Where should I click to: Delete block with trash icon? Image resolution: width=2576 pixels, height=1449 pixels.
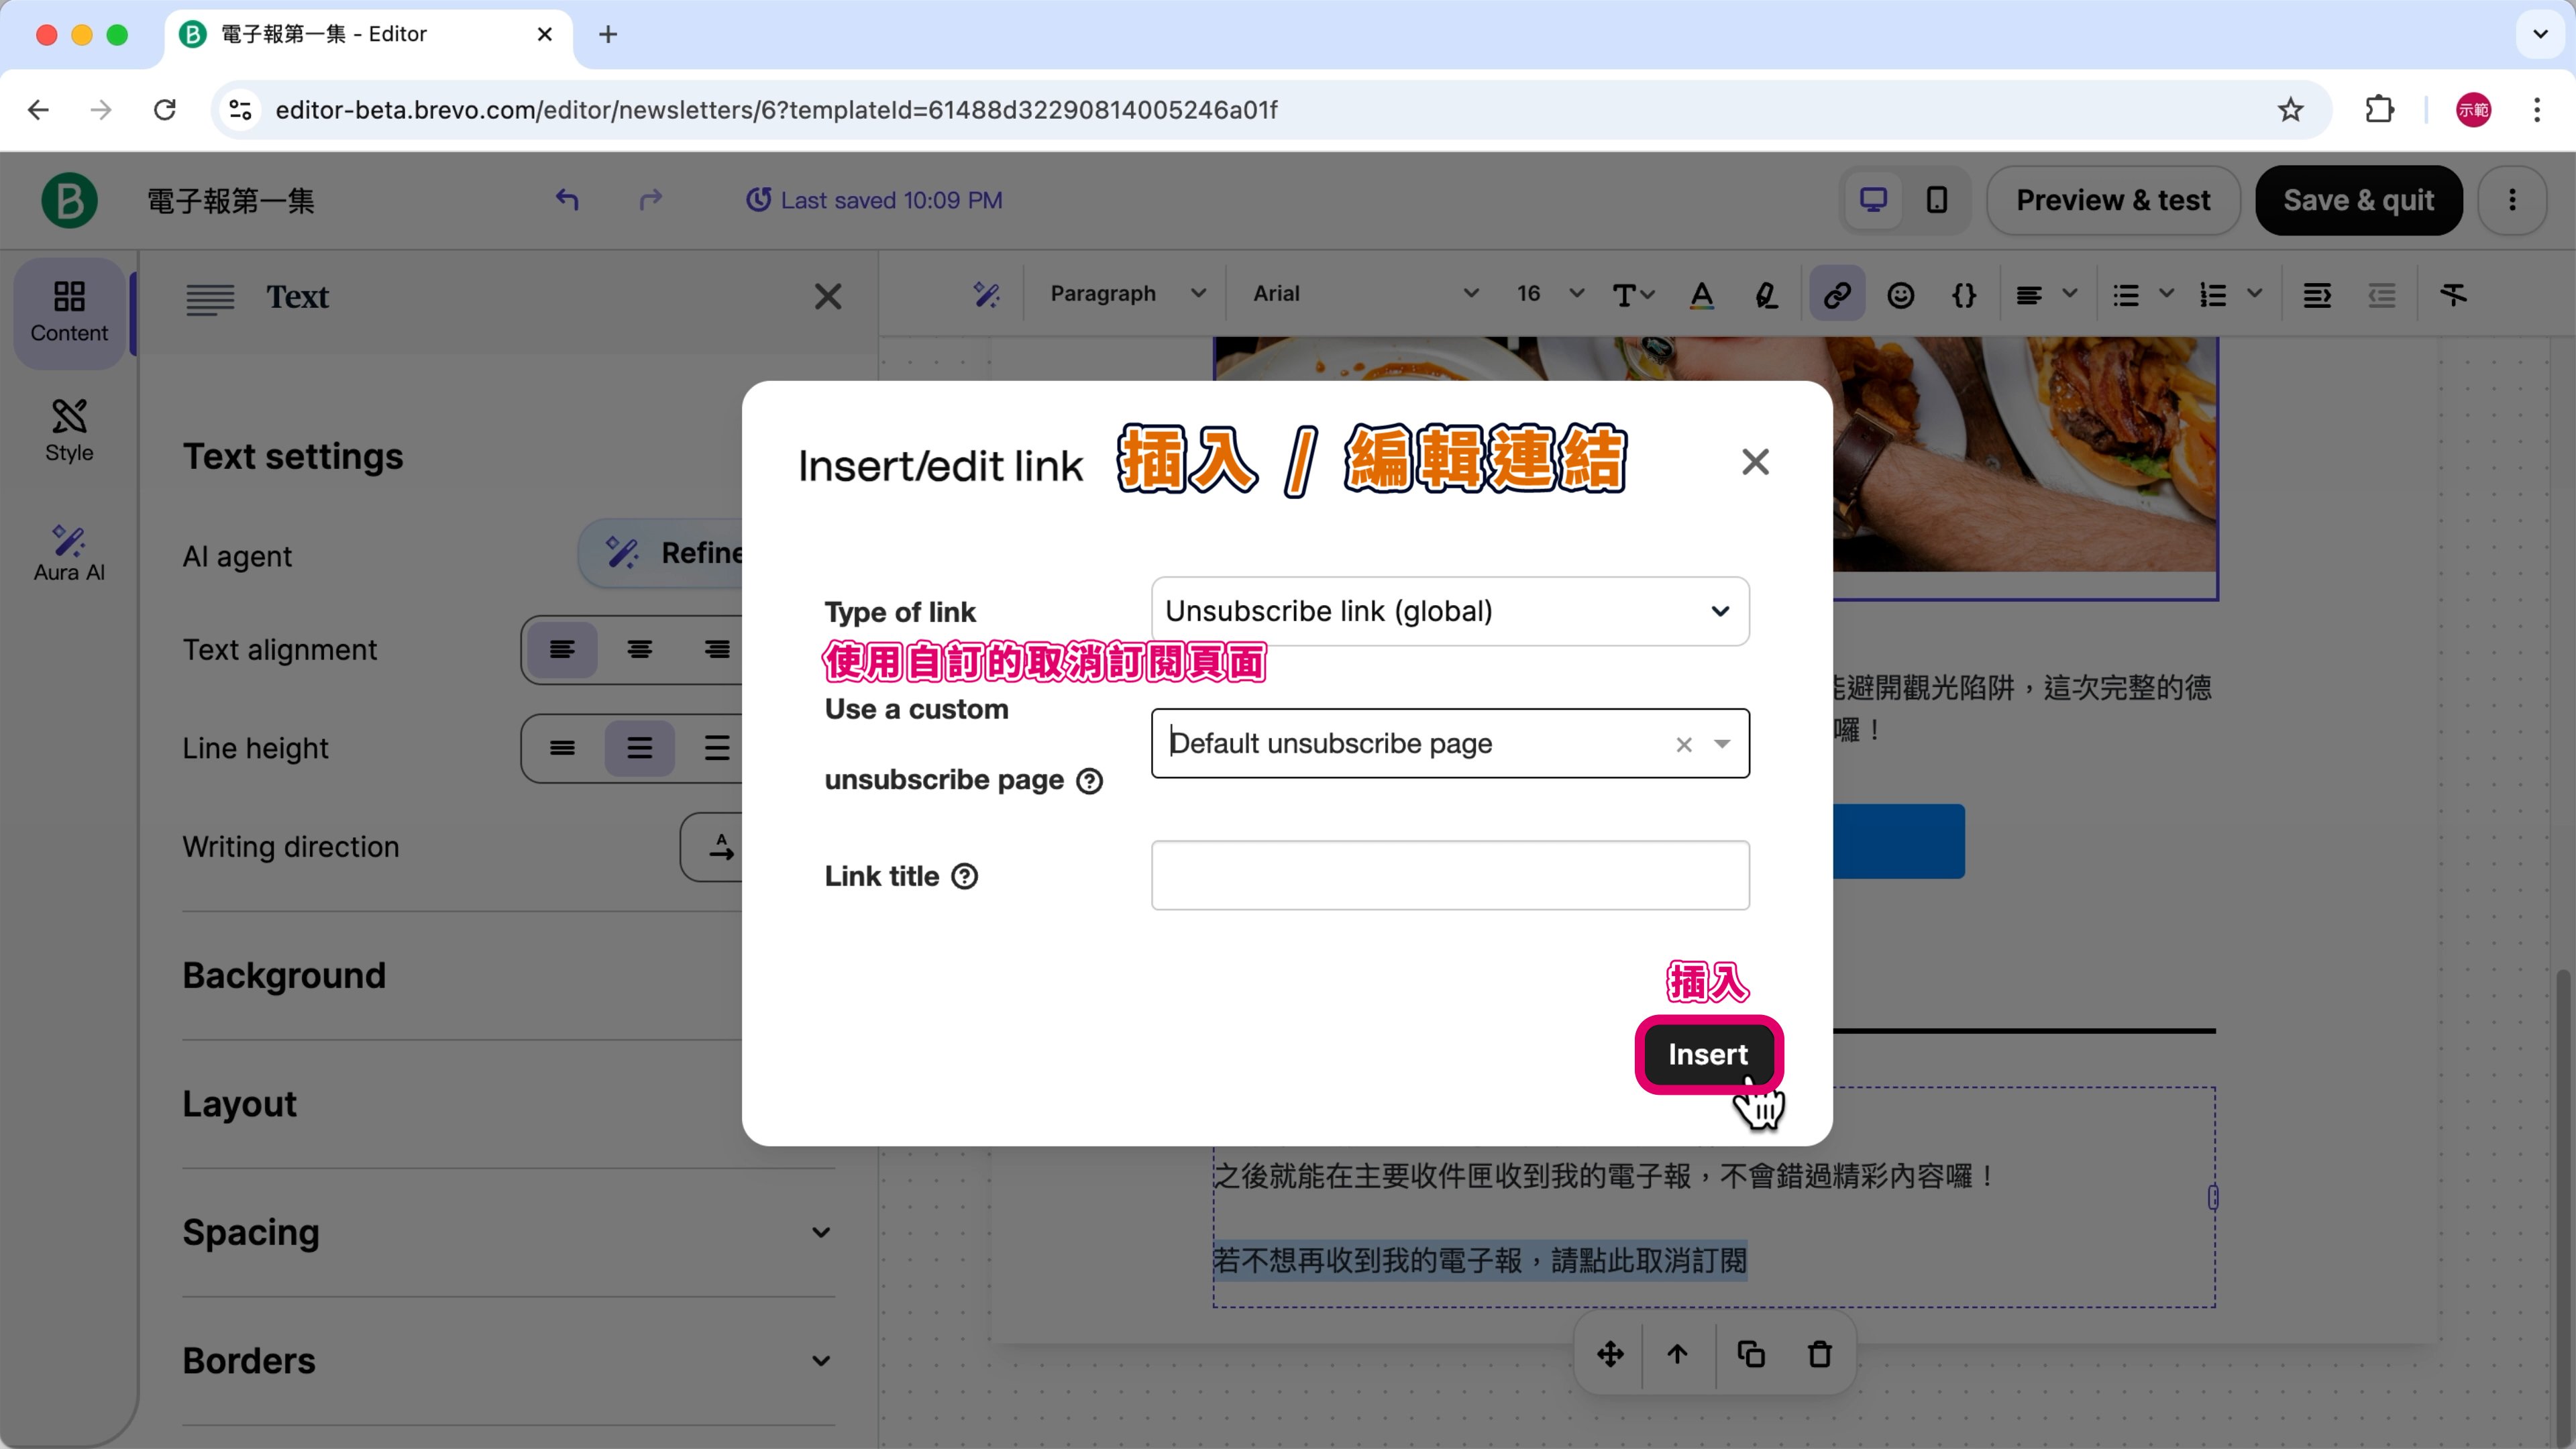click(1819, 1354)
